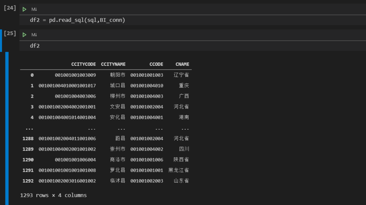Click the df2 code line in cell 25
Viewport: 366px width, 205px height.
pos(35,45)
